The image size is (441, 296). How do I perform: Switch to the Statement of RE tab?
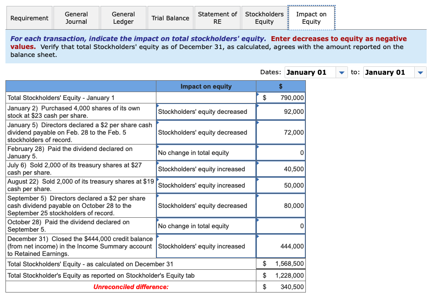pyautogui.click(x=217, y=17)
